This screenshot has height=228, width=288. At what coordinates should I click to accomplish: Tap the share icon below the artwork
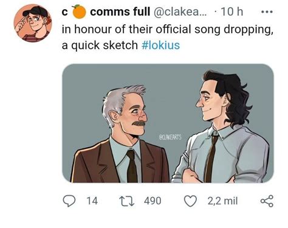click(267, 201)
